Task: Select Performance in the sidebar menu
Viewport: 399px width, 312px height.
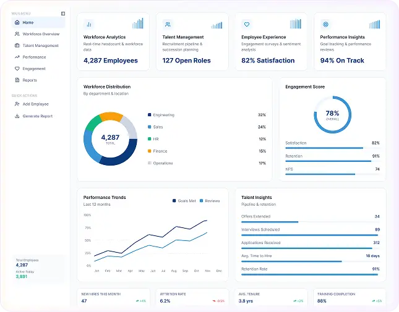Action: [x=38, y=57]
